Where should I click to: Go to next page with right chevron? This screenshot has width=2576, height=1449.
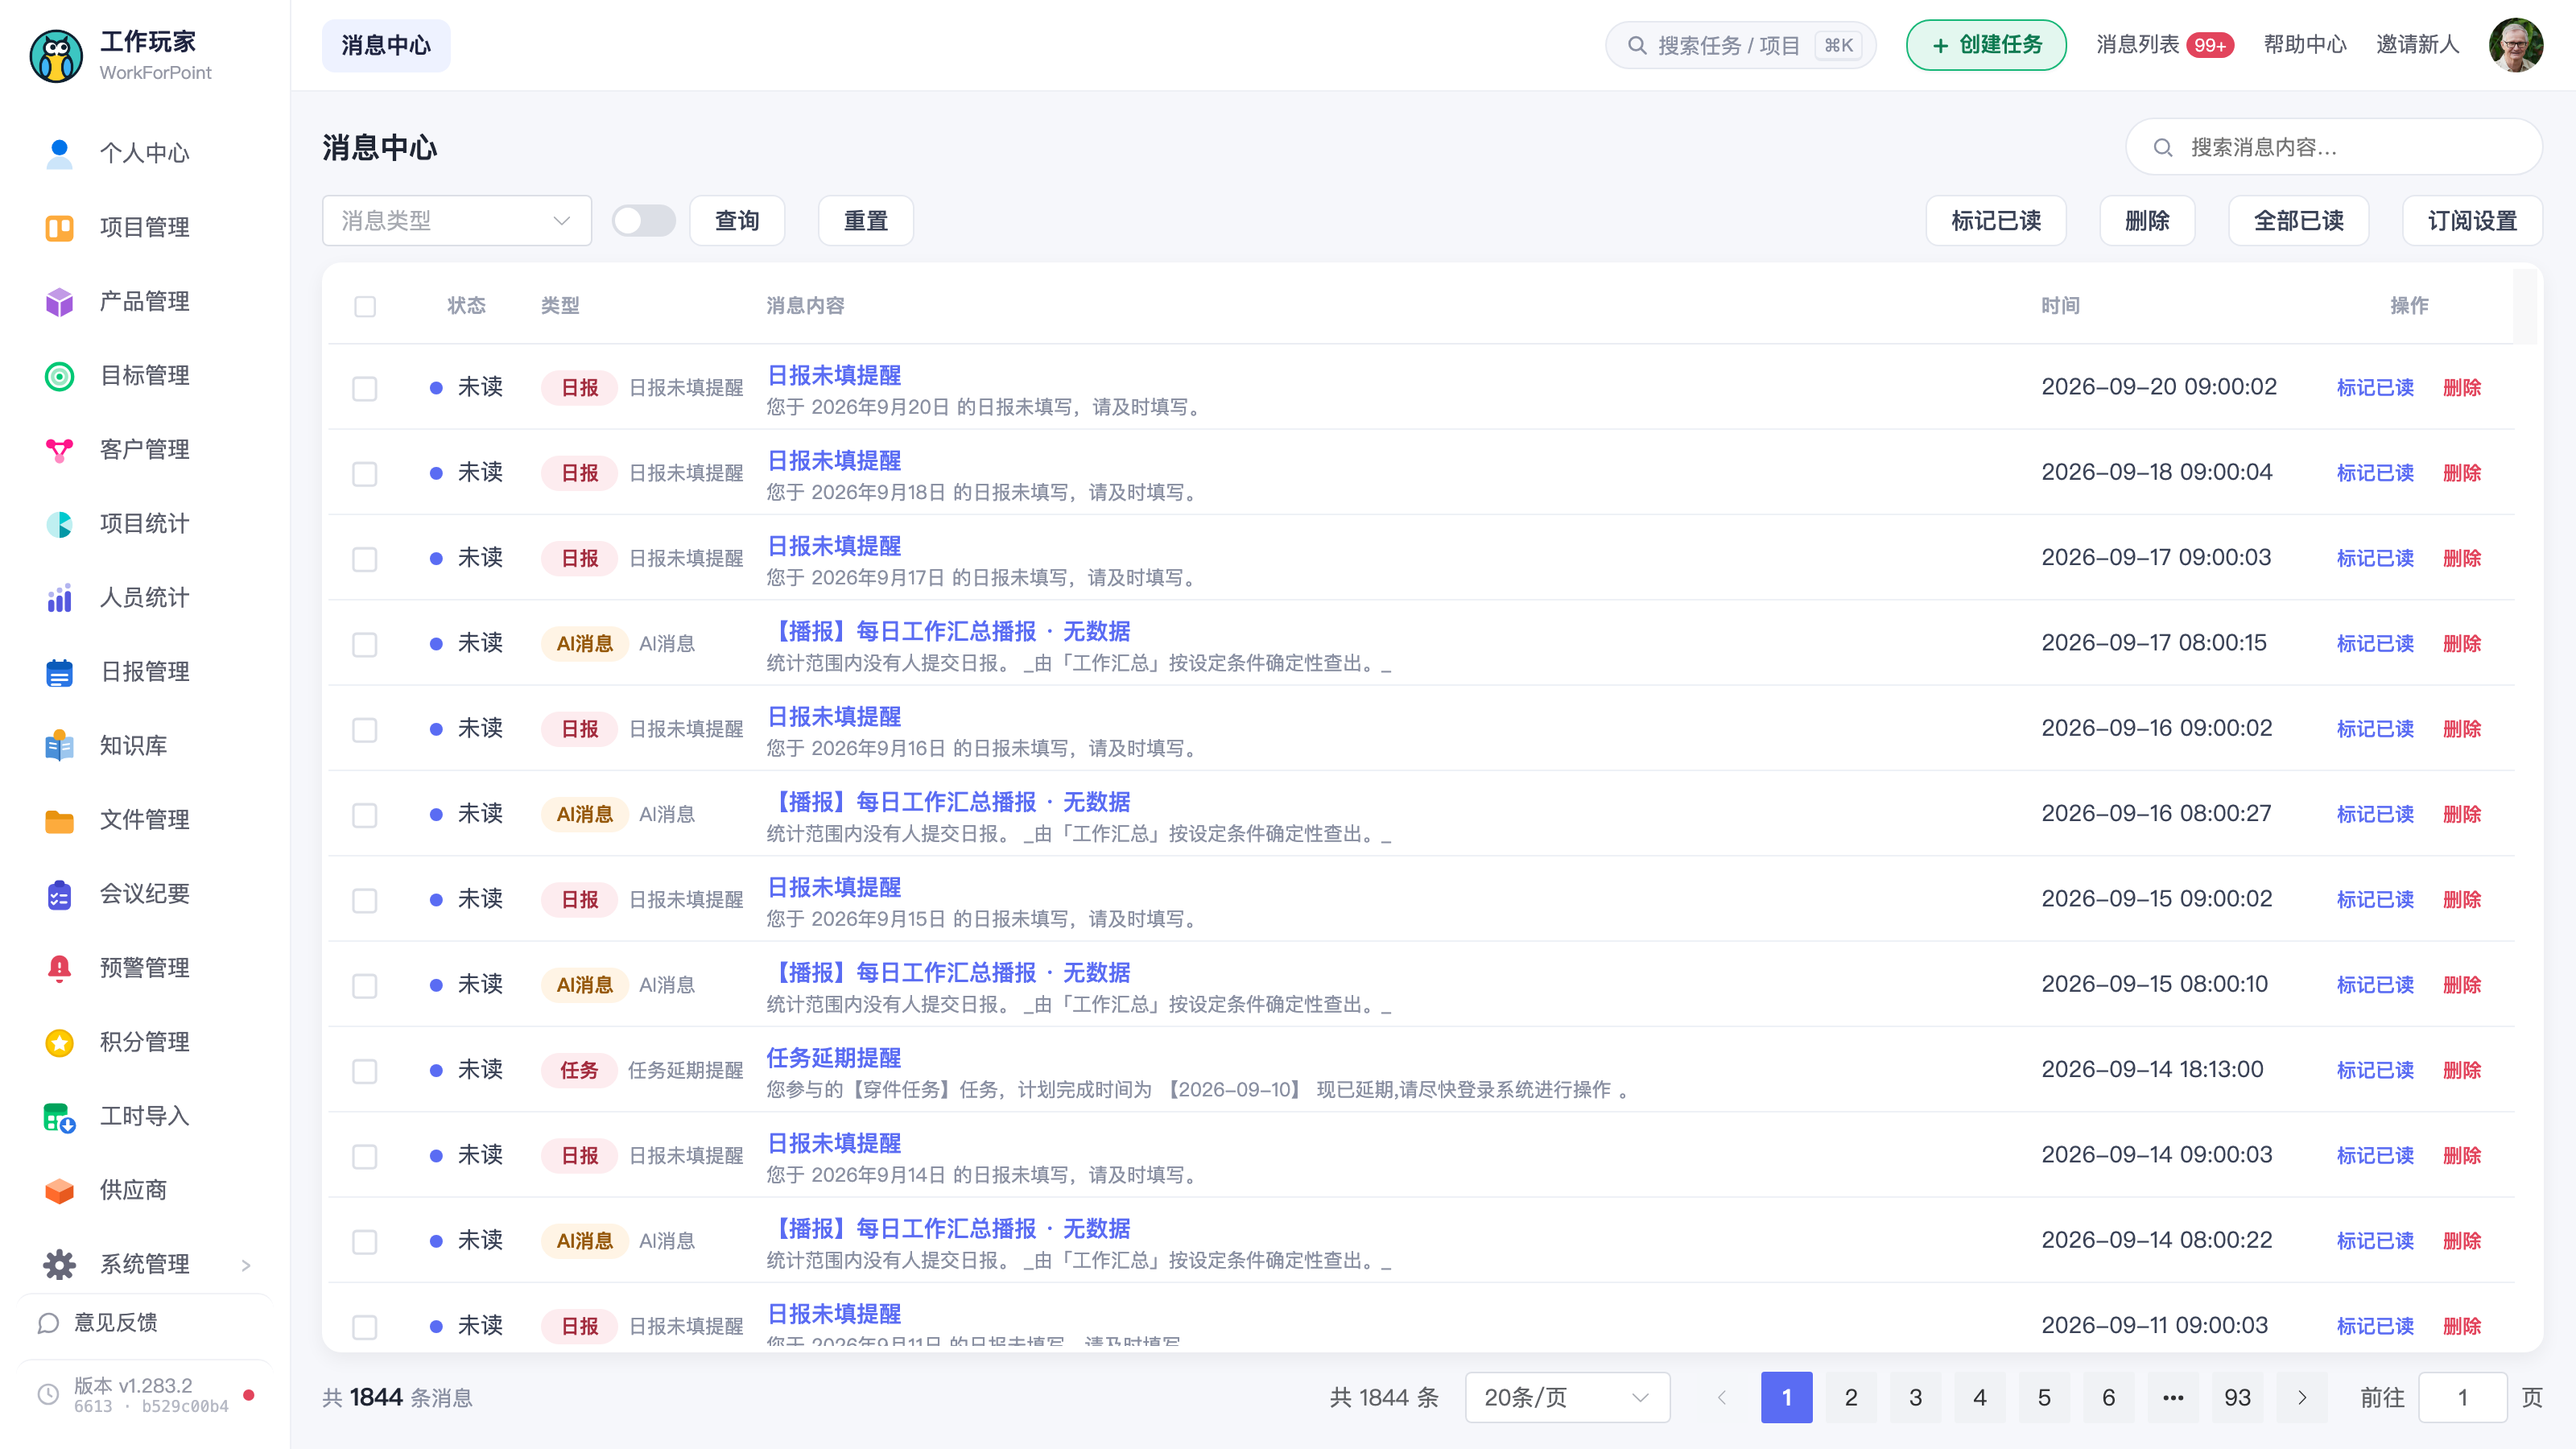click(x=2302, y=1397)
